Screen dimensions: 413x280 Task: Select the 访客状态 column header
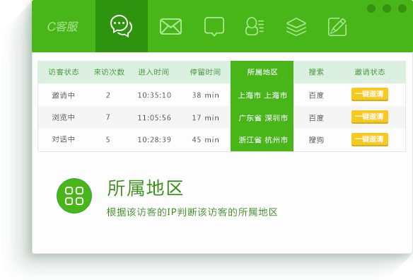point(64,72)
